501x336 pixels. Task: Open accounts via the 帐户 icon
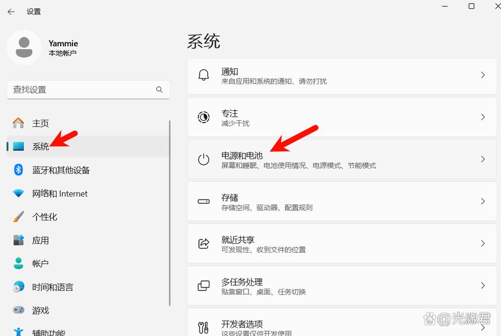coord(18,263)
